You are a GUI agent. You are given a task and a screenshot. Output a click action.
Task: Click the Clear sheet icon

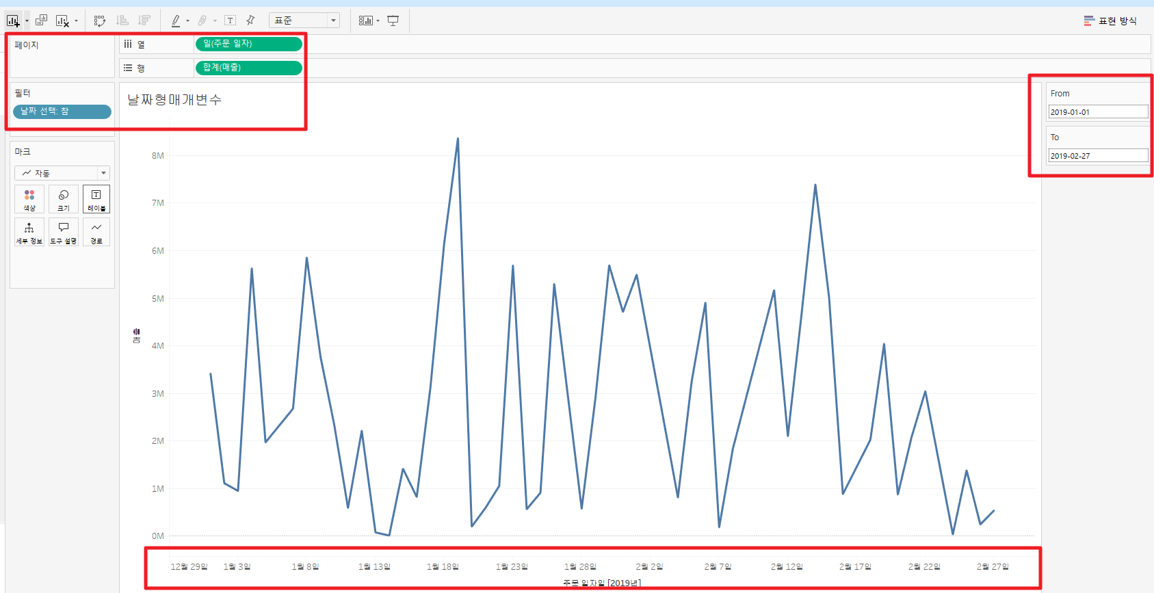click(x=62, y=21)
